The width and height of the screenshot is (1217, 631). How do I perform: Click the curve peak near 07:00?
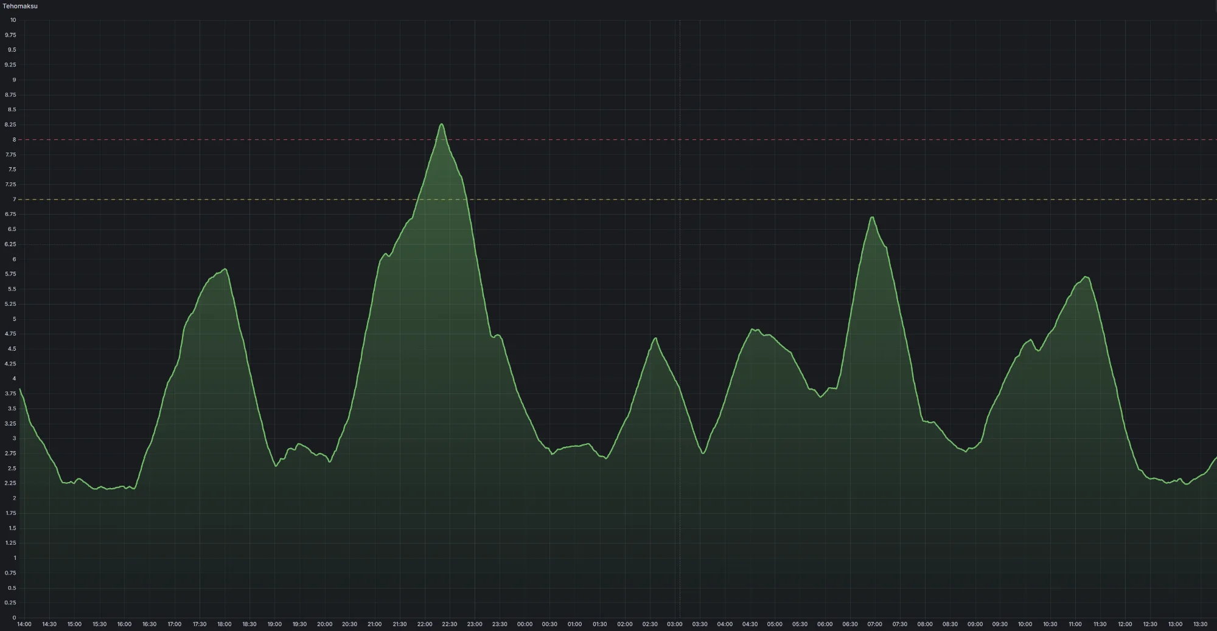tap(873, 217)
